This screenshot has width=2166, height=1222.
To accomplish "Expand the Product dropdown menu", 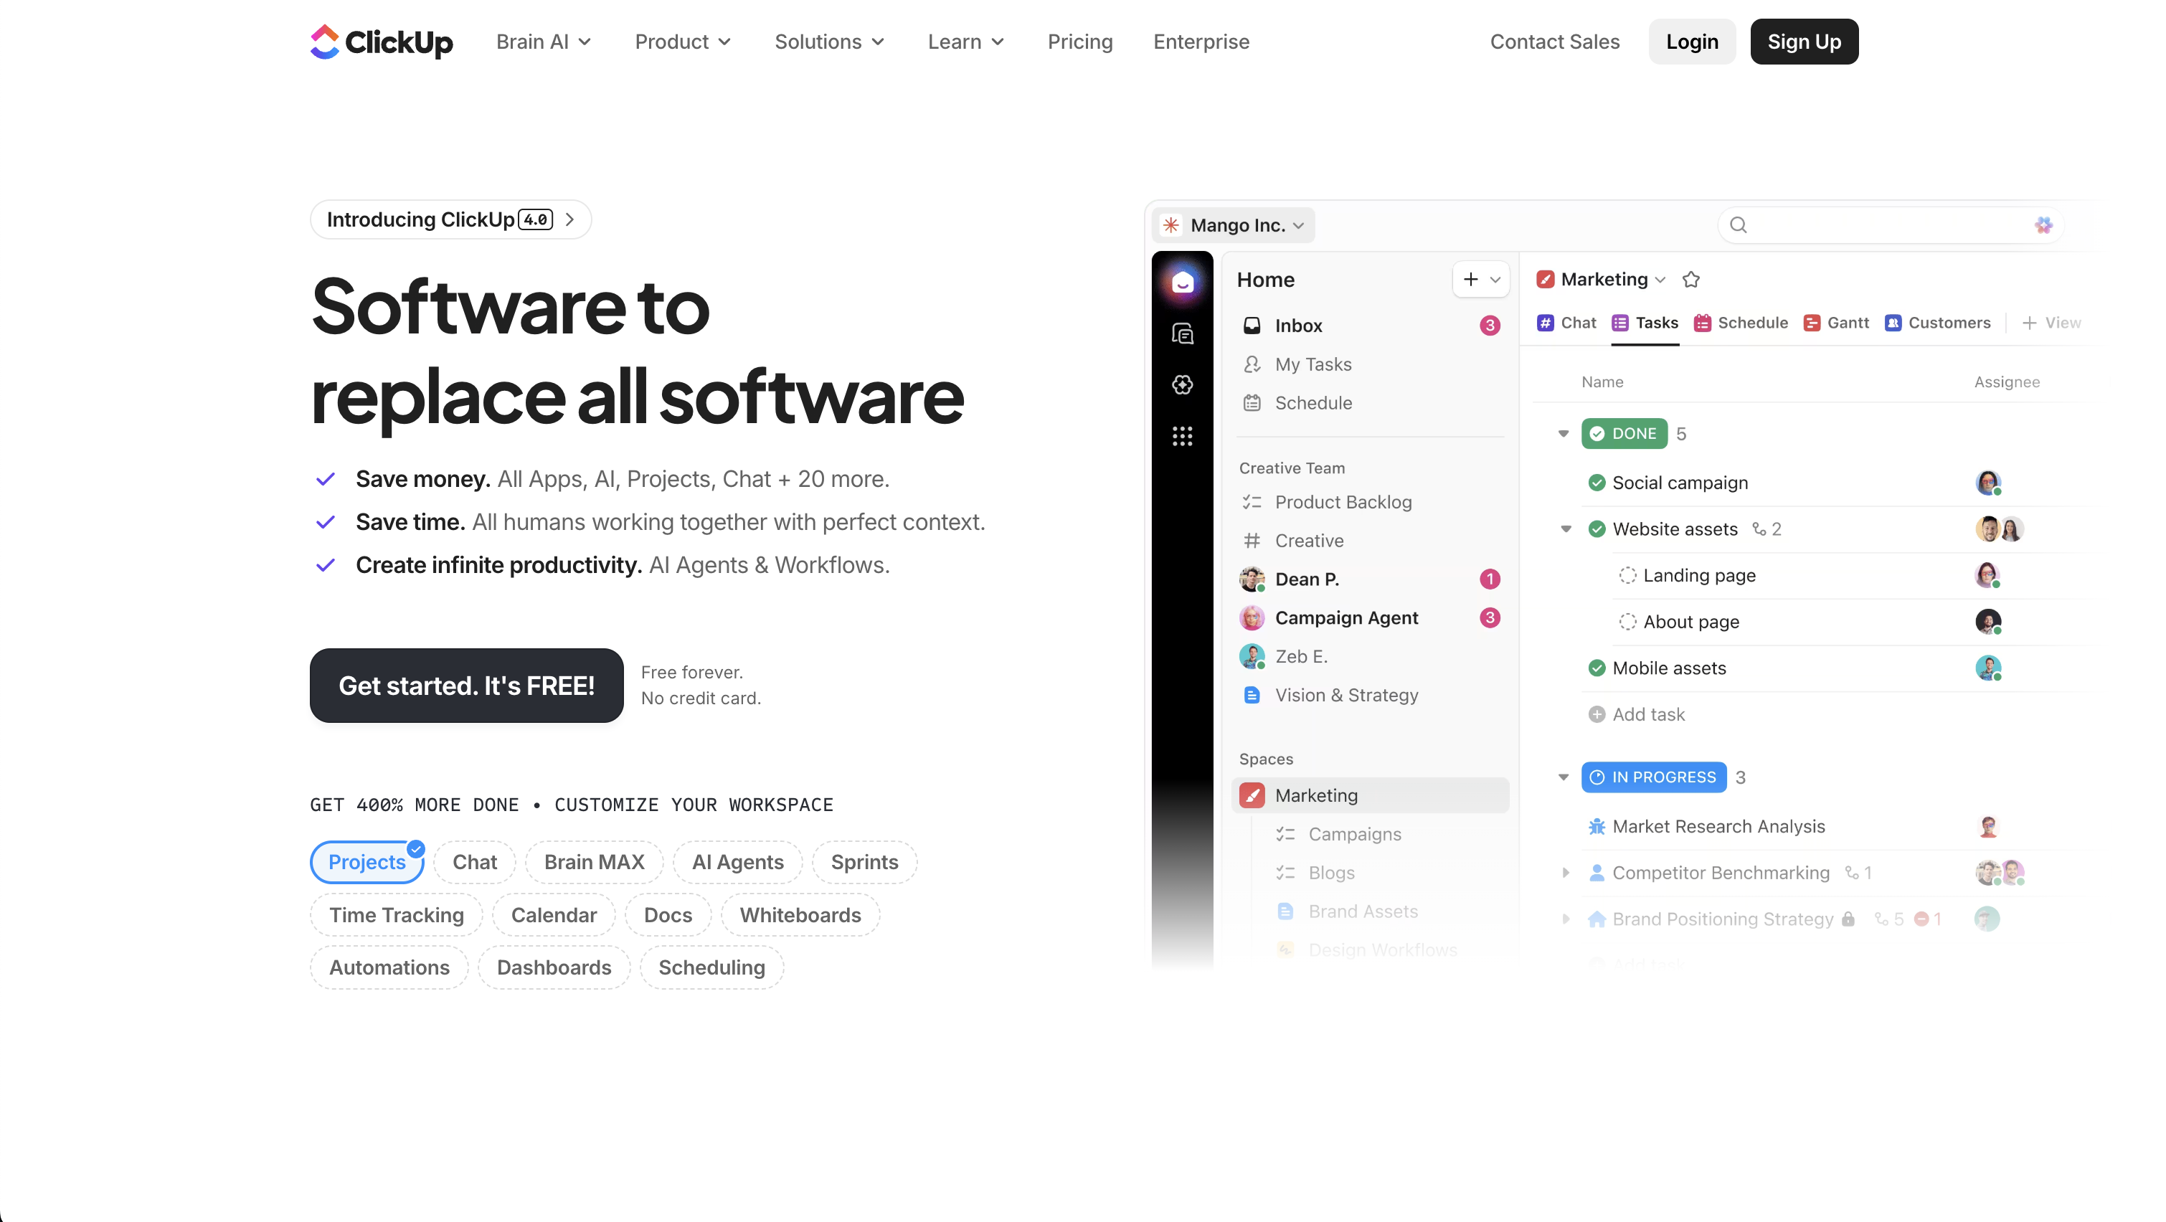I will (x=683, y=41).
